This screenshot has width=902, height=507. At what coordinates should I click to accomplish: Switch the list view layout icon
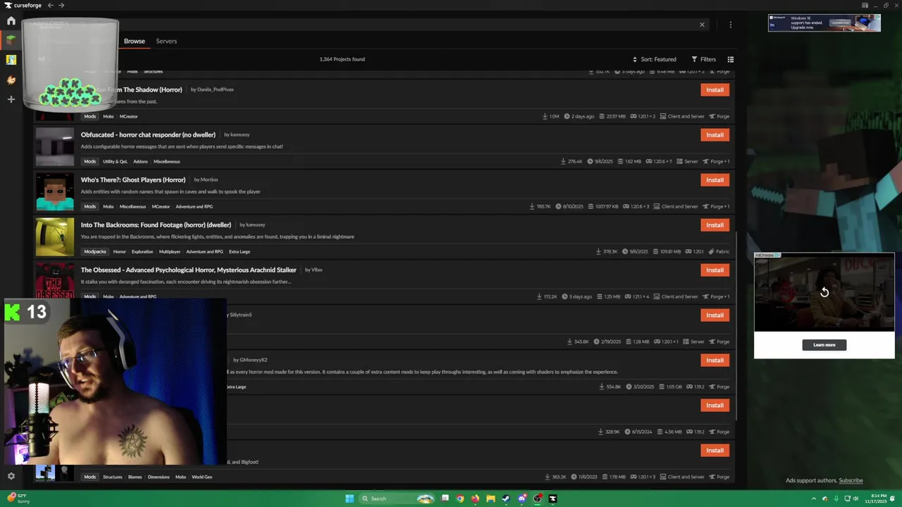coord(730,59)
